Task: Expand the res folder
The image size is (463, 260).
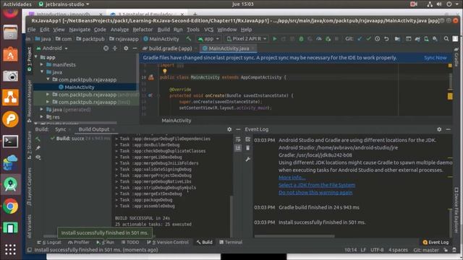Action: (x=42, y=117)
